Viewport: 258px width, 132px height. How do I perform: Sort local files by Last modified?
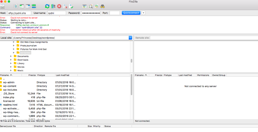62,75
